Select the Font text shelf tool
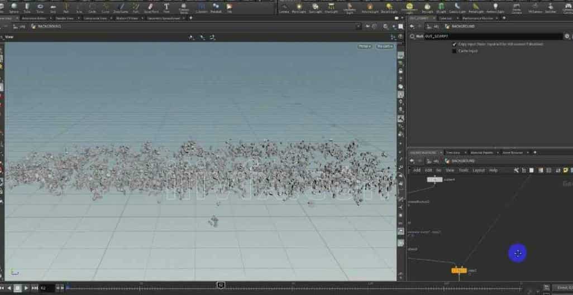The width and height of the screenshot is (573, 295). (166, 7)
